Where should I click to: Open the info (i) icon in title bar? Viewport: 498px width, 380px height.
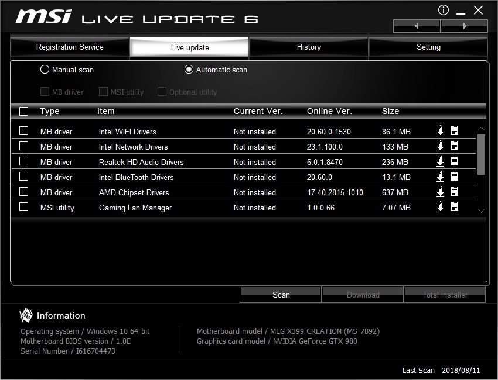(444, 10)
